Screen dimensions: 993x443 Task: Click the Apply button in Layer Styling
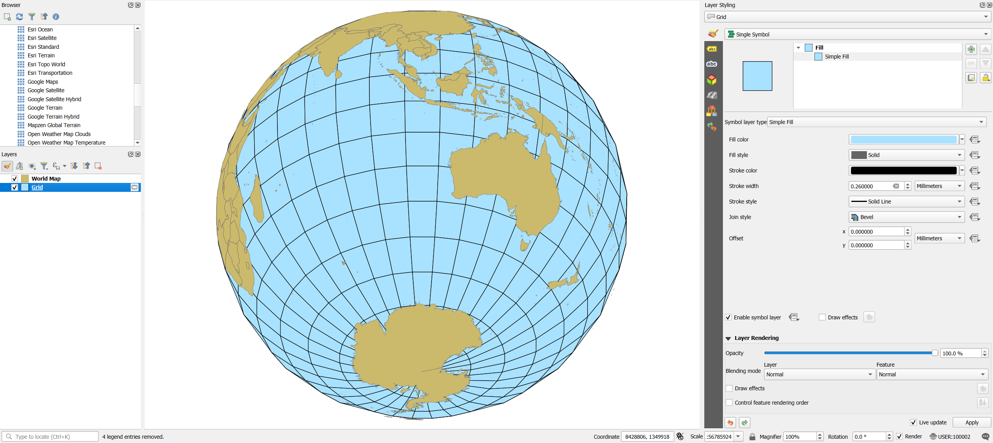(972, 422)
